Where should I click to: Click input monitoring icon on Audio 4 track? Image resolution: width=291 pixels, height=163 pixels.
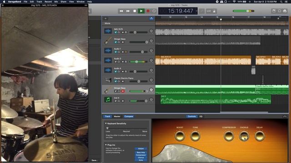(126, 72)
